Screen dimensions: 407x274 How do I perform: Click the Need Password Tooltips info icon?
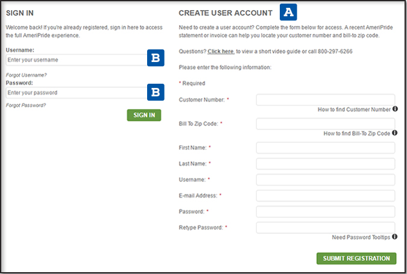coord(395,237)
